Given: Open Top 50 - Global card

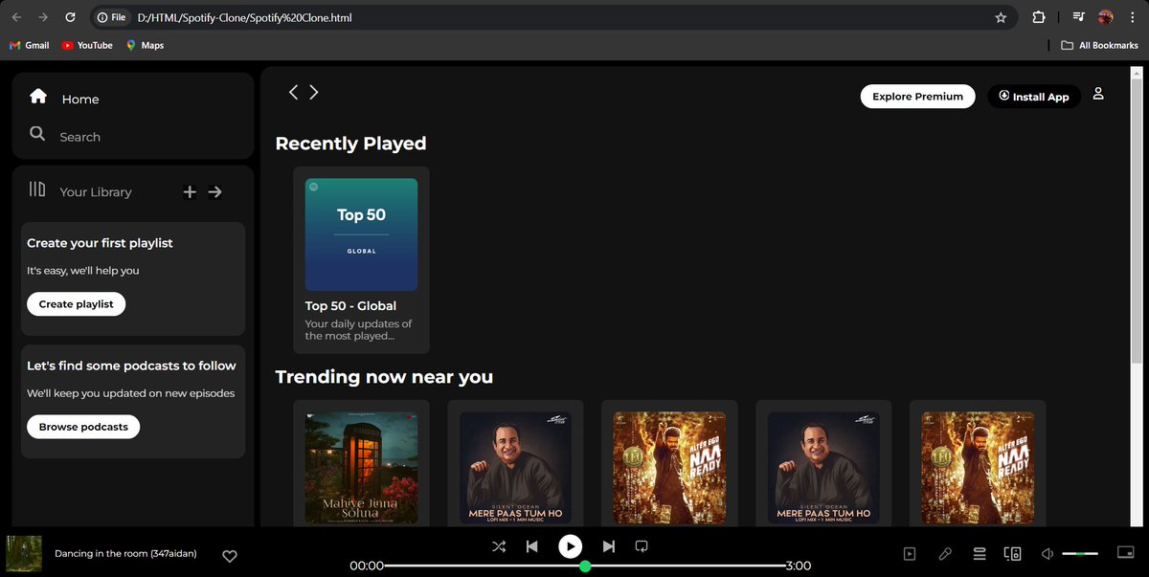Looking at the screenshot, I should (x=361, y=259).
